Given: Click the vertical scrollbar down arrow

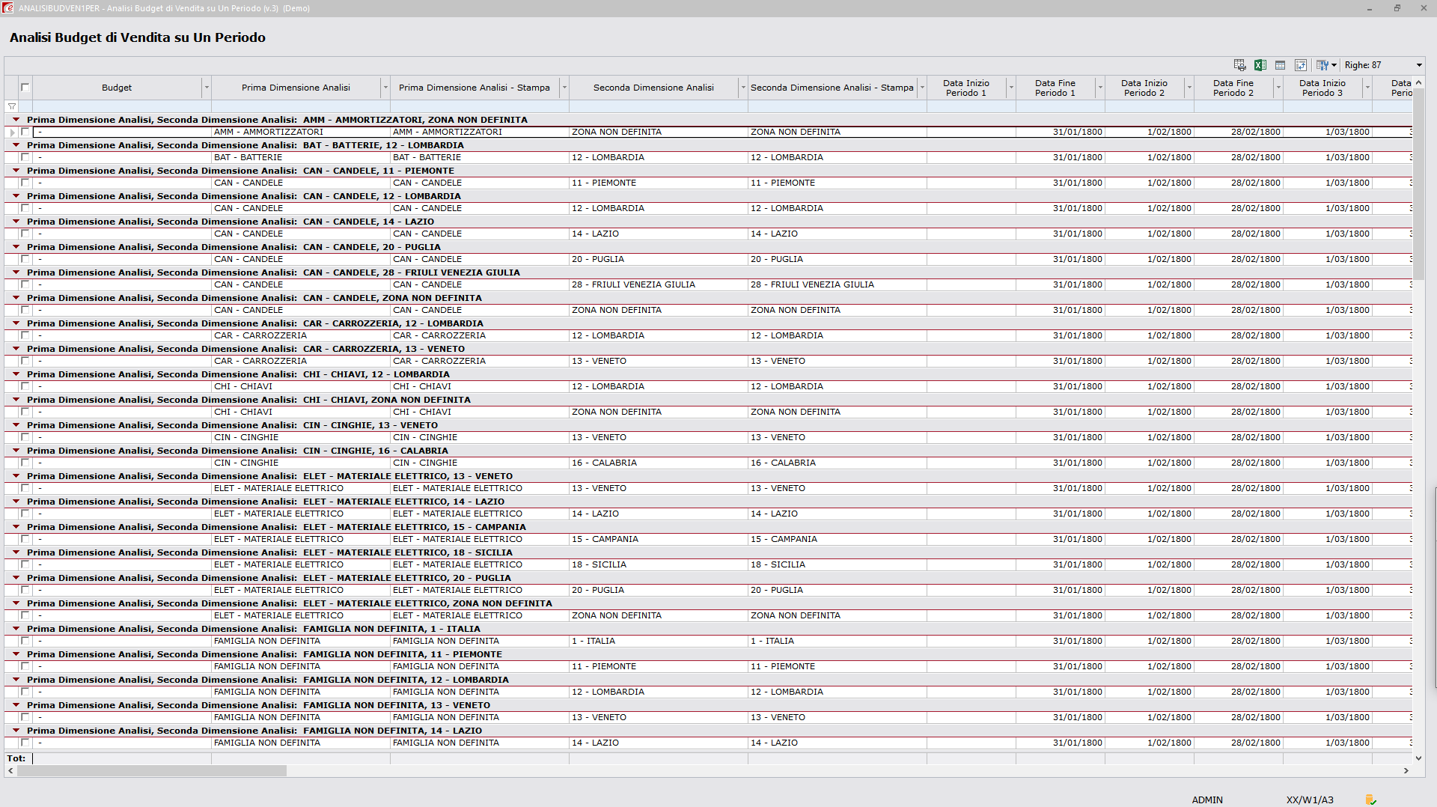Looking at the screenshot, I should 1418,758.
